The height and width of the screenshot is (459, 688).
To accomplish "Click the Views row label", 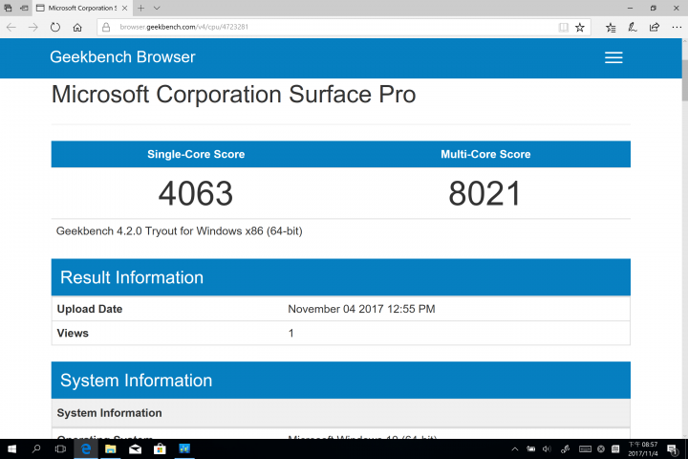I will (73, 333).
